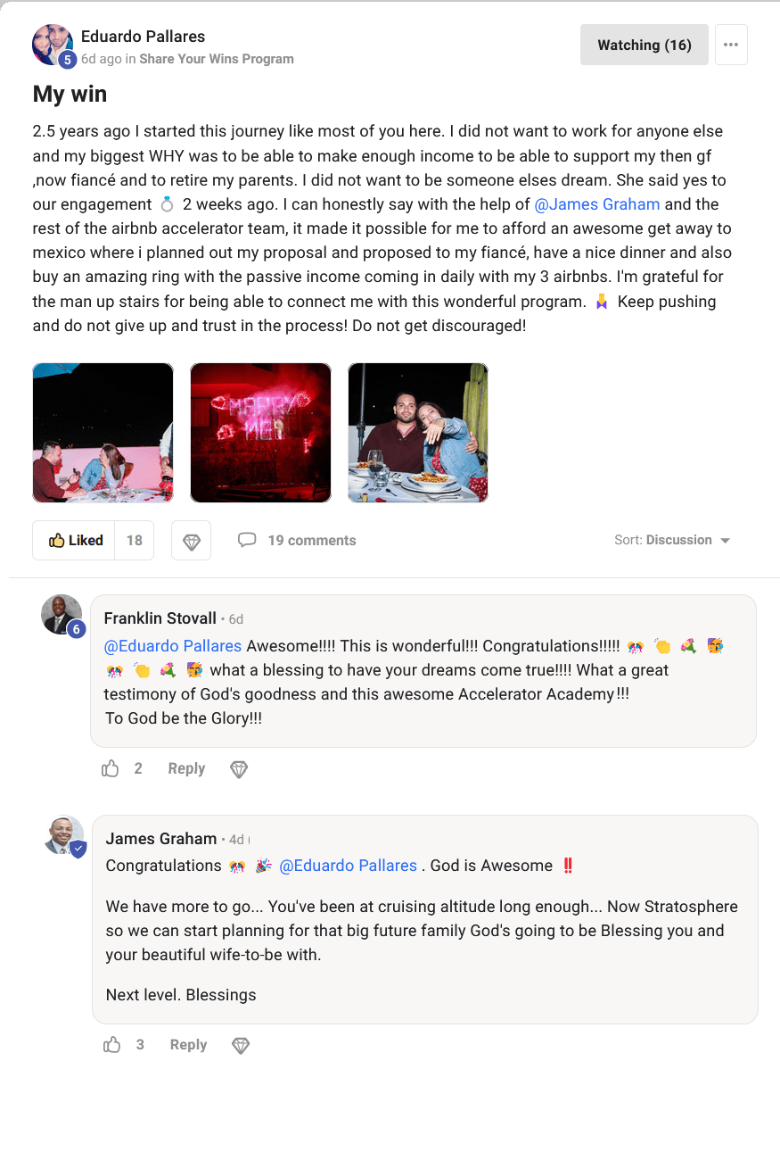Viewport: 780px width, 1169px height.
Task: Like James Graham's comment with thumbs-up
Action: [112, 1045]
